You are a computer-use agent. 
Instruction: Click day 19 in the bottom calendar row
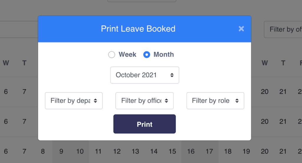pyautogui.click(x=246, y=152)
